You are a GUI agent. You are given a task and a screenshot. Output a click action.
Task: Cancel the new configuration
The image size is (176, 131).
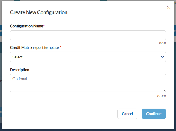pos(127,114)
